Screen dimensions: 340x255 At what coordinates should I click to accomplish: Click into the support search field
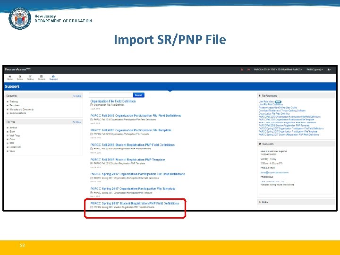pyautogui.click(x=111, y=95)
